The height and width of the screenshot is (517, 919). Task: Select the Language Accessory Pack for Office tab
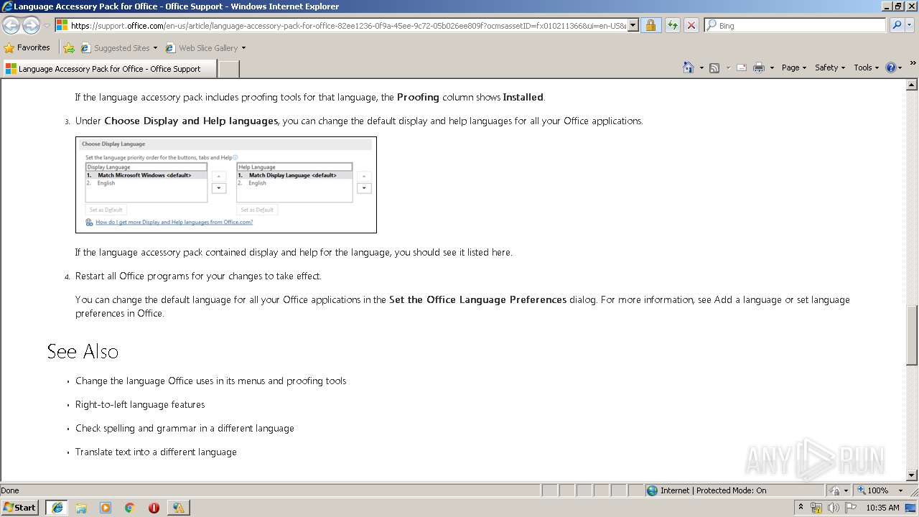109,69
